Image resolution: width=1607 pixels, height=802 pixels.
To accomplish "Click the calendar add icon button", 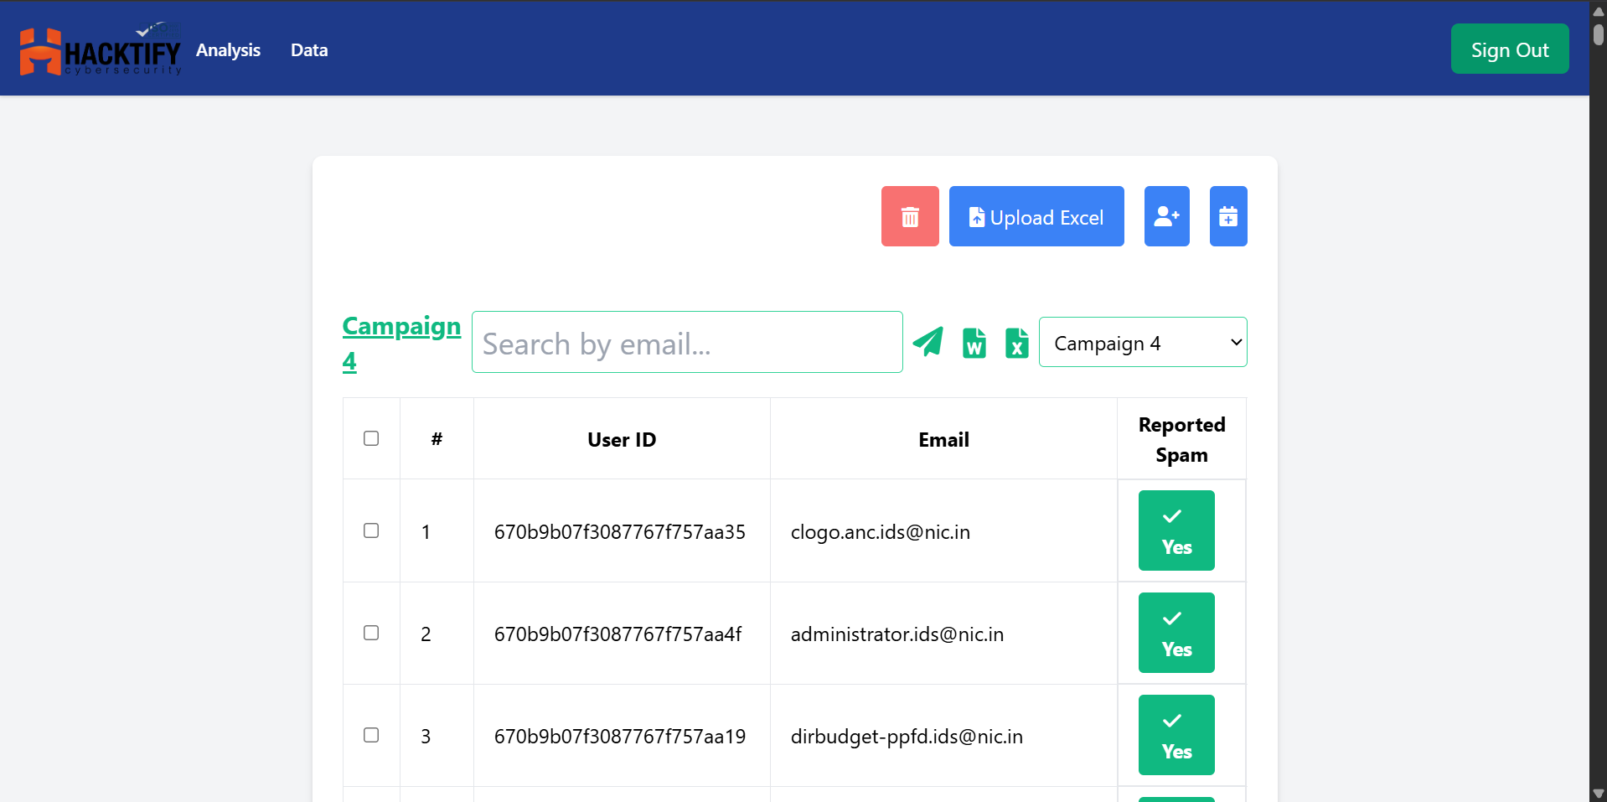I will 1228,216.
